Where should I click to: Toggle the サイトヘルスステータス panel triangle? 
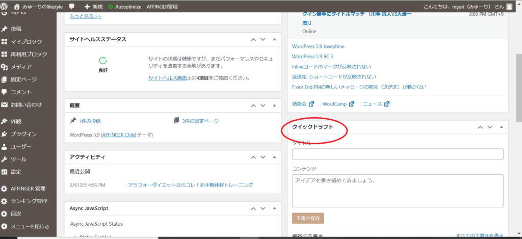[274, 39]
